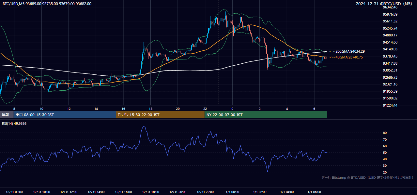This screenshot has width=417, height=195.
Task: Click the 12/31 12:00 time label
Action: [69, 192]
